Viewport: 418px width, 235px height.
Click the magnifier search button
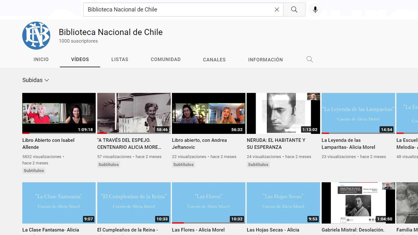pyautogui.click(x=294, y=10)
